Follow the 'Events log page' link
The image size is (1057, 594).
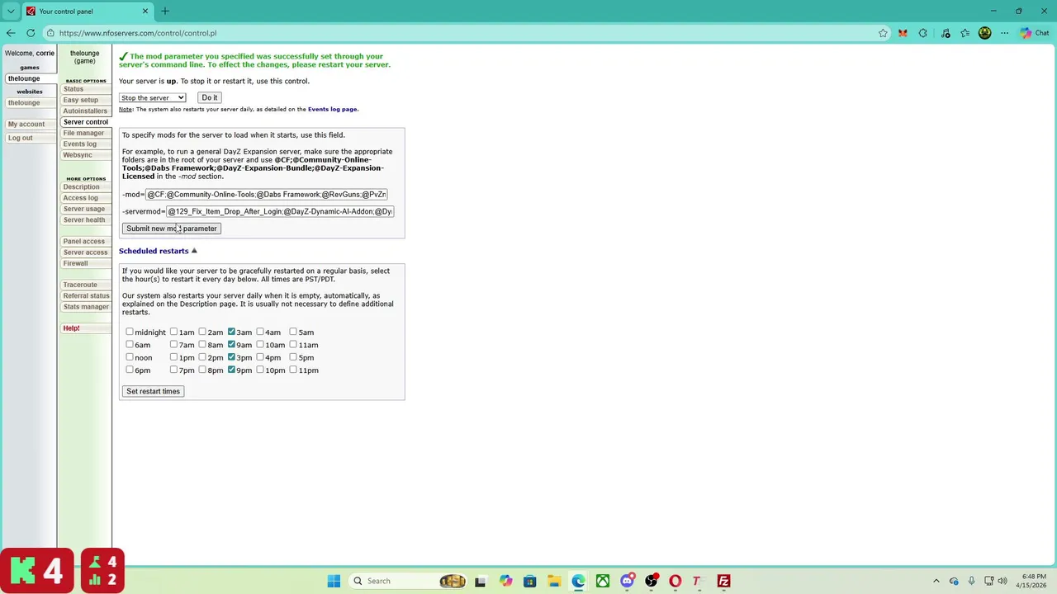pos(333,109)
